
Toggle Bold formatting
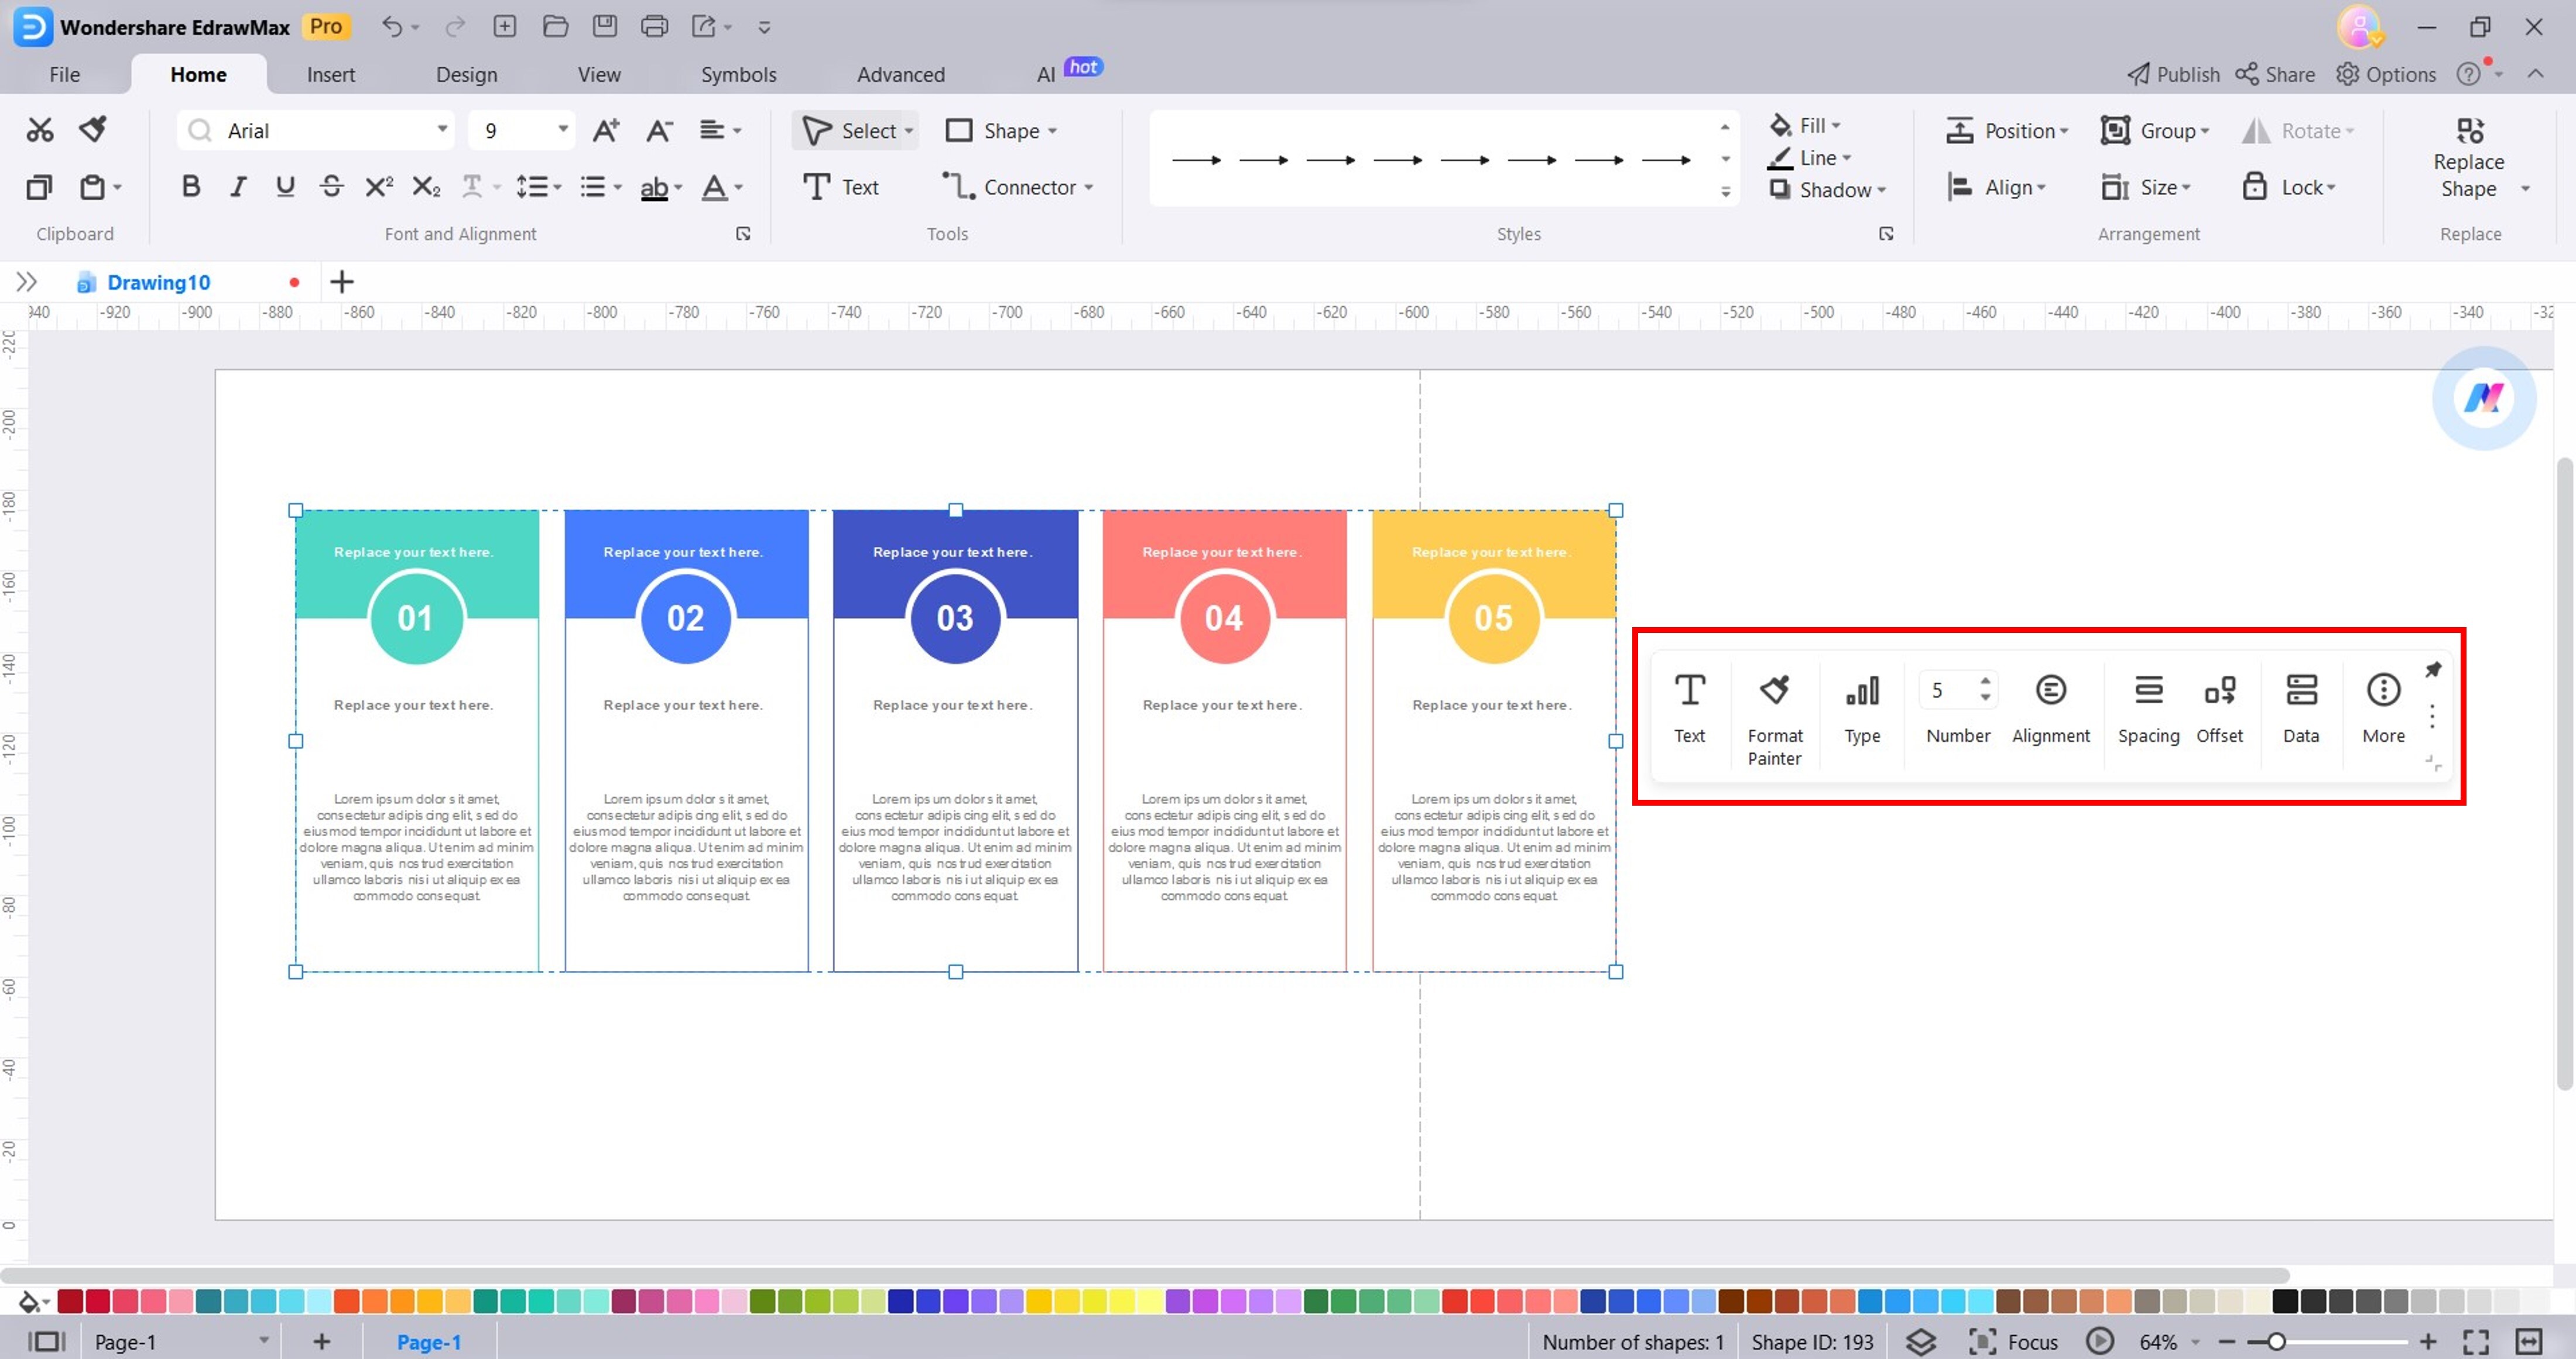[191, 187]
